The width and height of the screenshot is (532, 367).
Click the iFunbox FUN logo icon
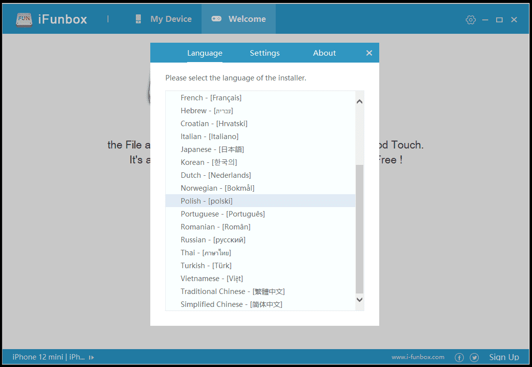[24, 20]
